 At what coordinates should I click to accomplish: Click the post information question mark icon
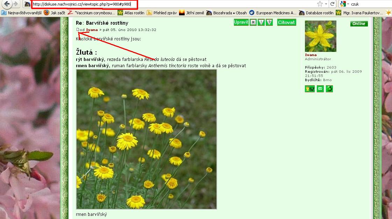click(x=269, y=23)
